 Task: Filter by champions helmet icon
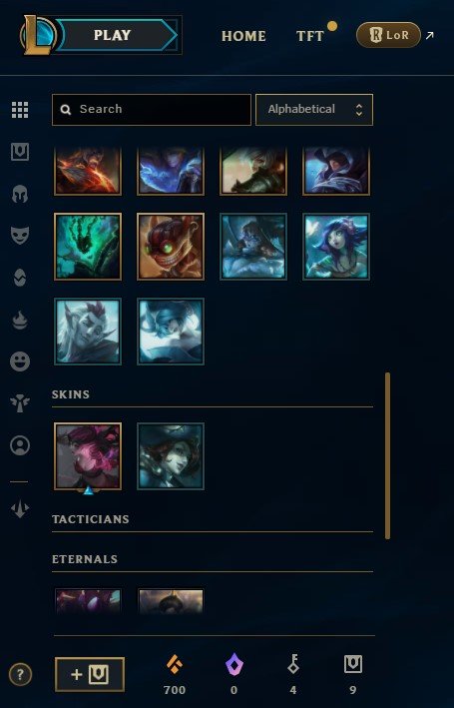[x=20, y=194]
